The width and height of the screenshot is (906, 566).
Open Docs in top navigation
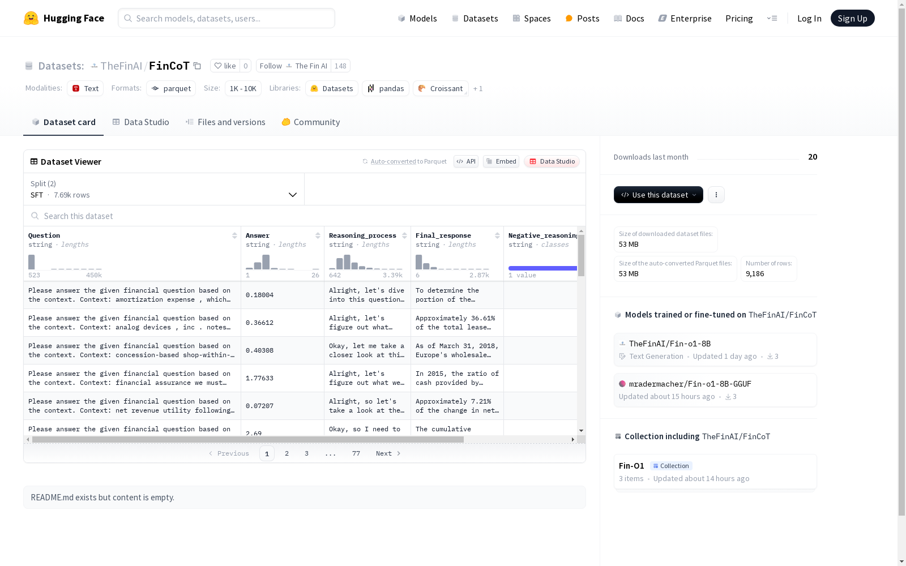pyautogui.click(x=629, y=18)
